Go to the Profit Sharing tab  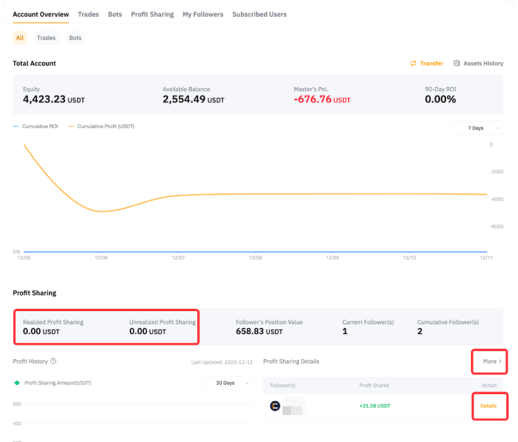[152, 14]
